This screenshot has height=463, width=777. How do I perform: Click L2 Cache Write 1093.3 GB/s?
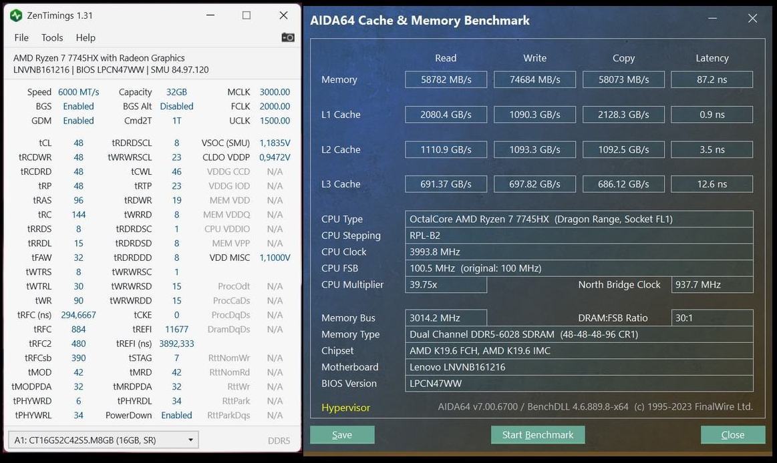(x=534, y=149)
